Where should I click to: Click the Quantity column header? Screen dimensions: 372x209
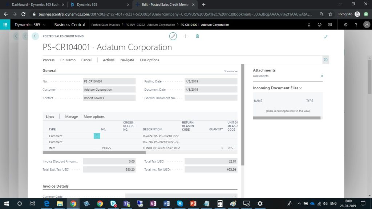[216, 130]
